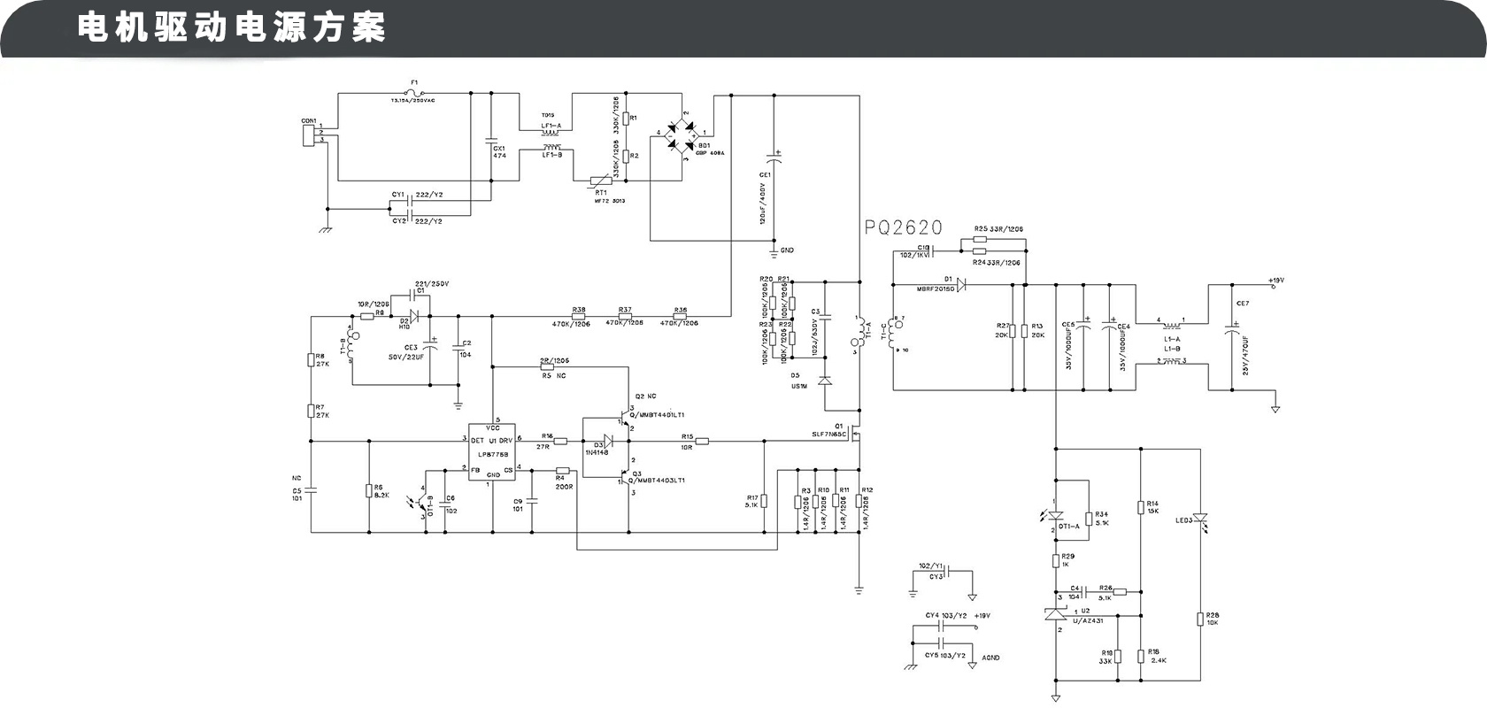Select the R28 10K resistor symbol
Viewport: 1487px width, 708px height.
pyautogui.click(x=1200, y=619)
